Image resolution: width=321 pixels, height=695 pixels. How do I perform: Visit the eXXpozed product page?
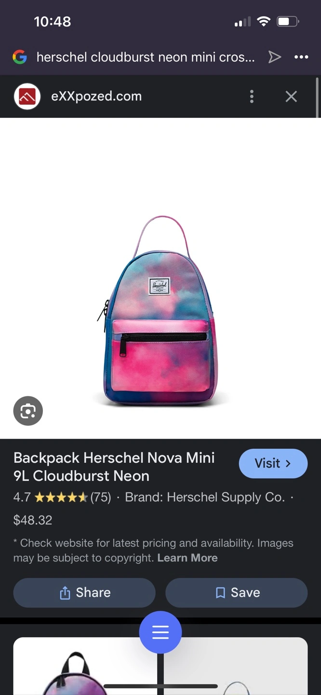(x=273, y=463)
